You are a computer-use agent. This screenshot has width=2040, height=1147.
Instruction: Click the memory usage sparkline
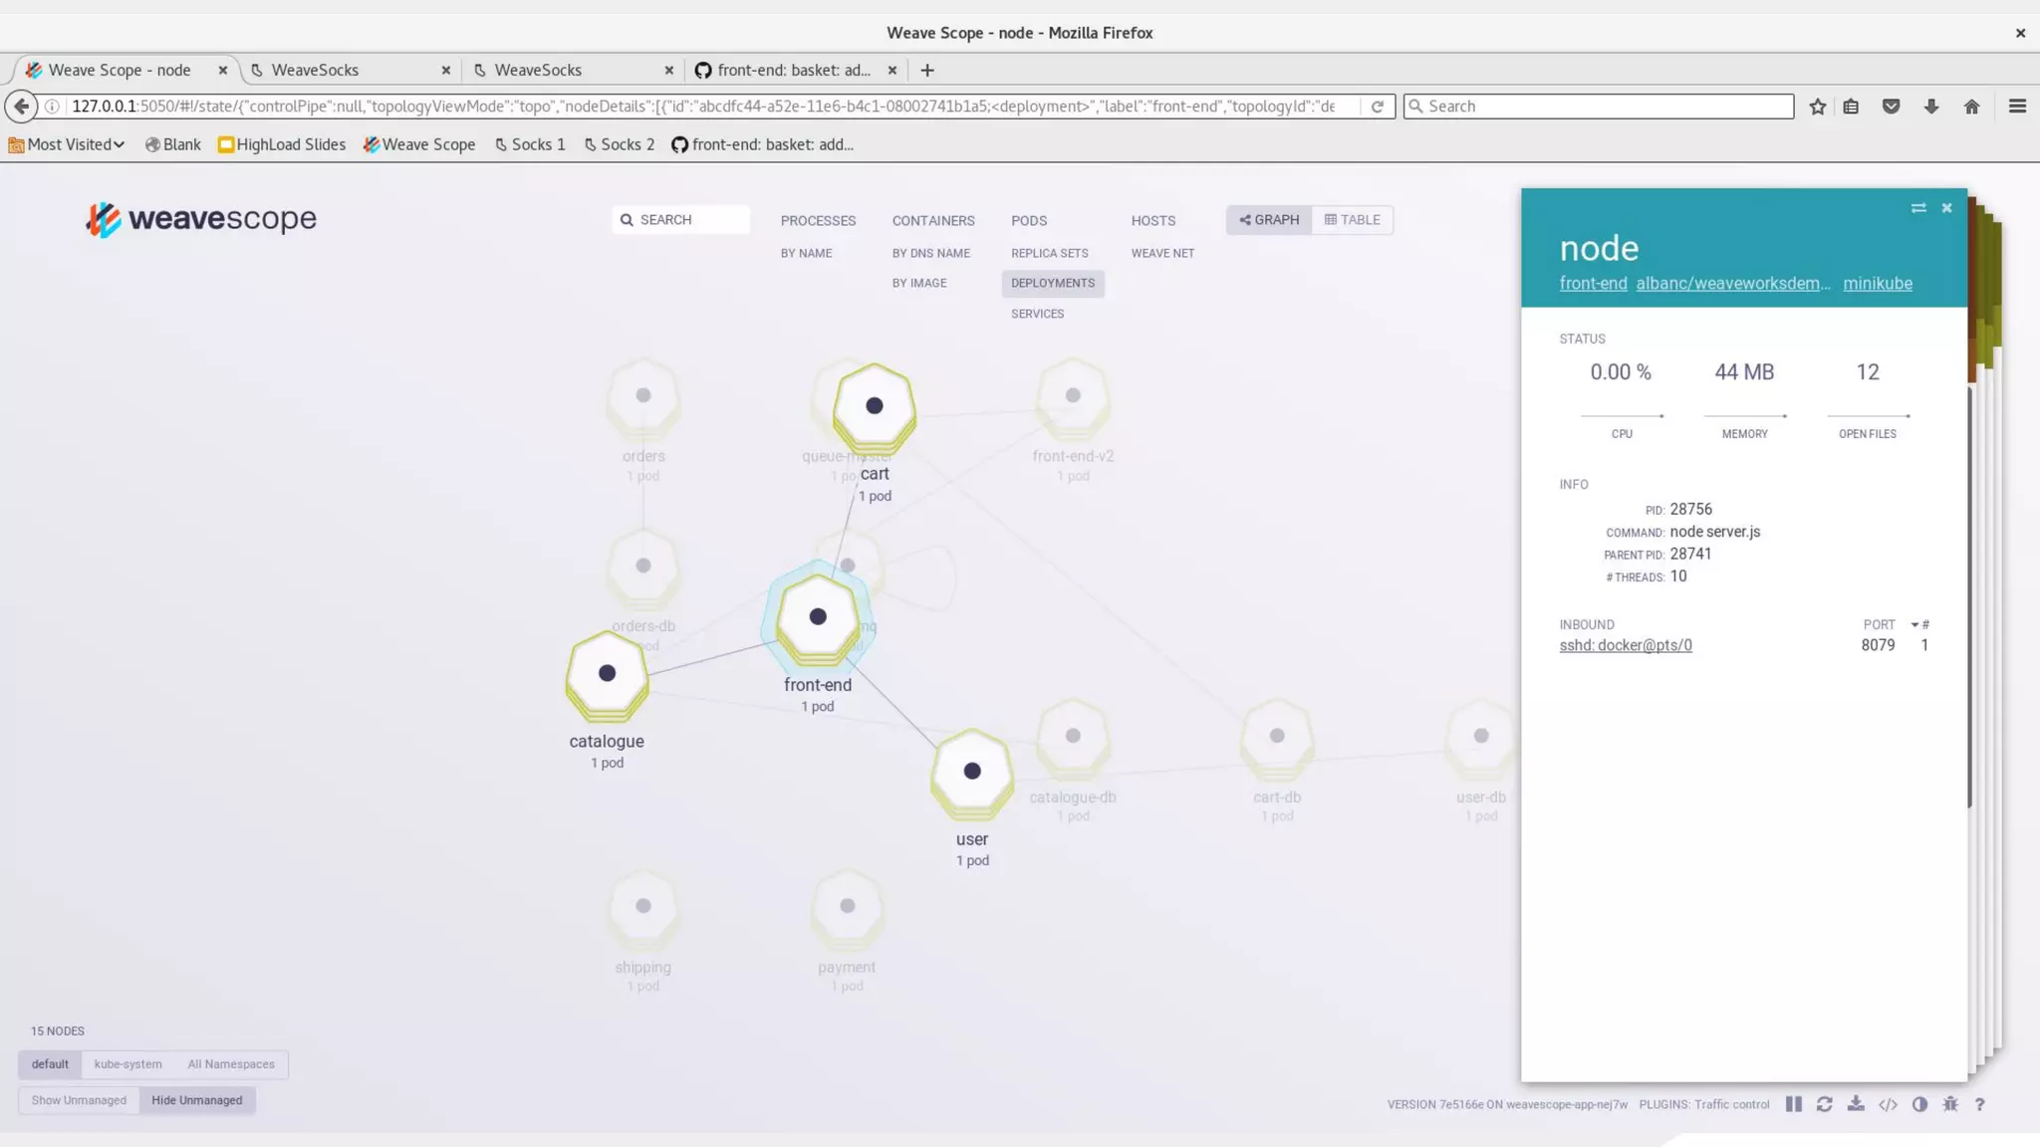tap(1744, 415)
